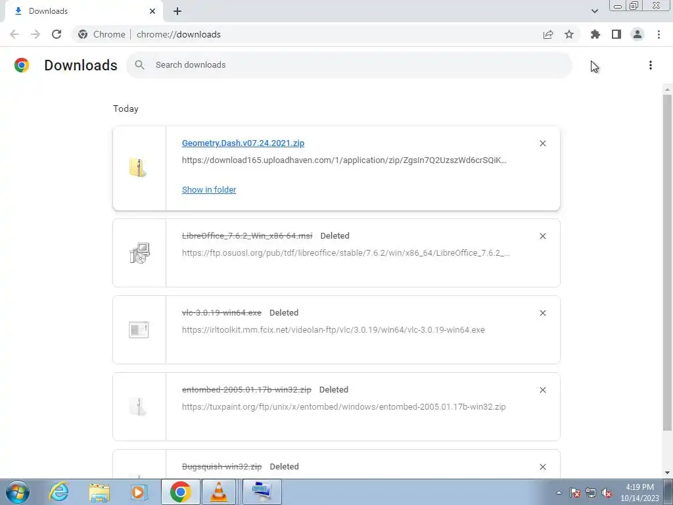The height and width of the screenshot is (505, 673).
Task: Open the profile avatar menu
Action: 638,34
